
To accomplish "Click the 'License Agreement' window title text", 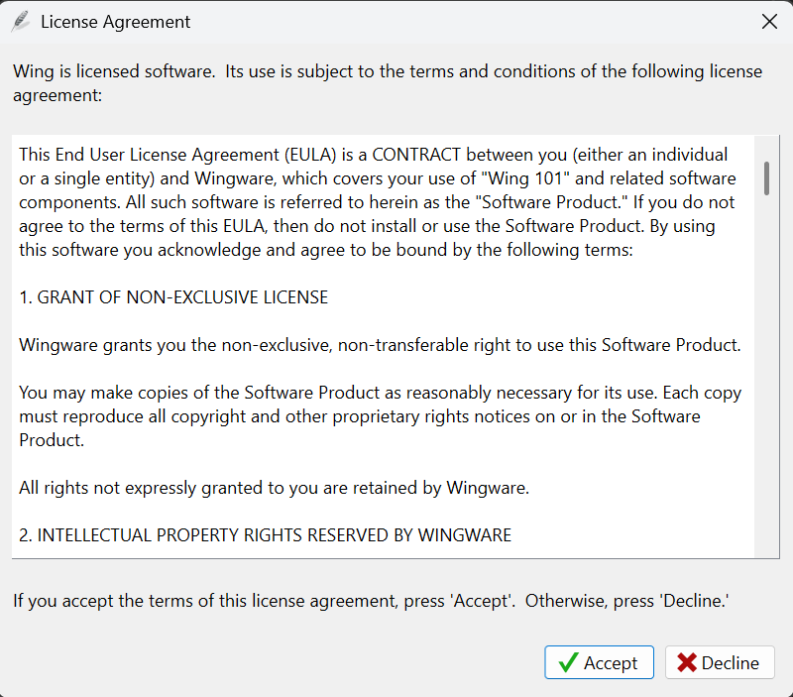I will pos(115,22).
